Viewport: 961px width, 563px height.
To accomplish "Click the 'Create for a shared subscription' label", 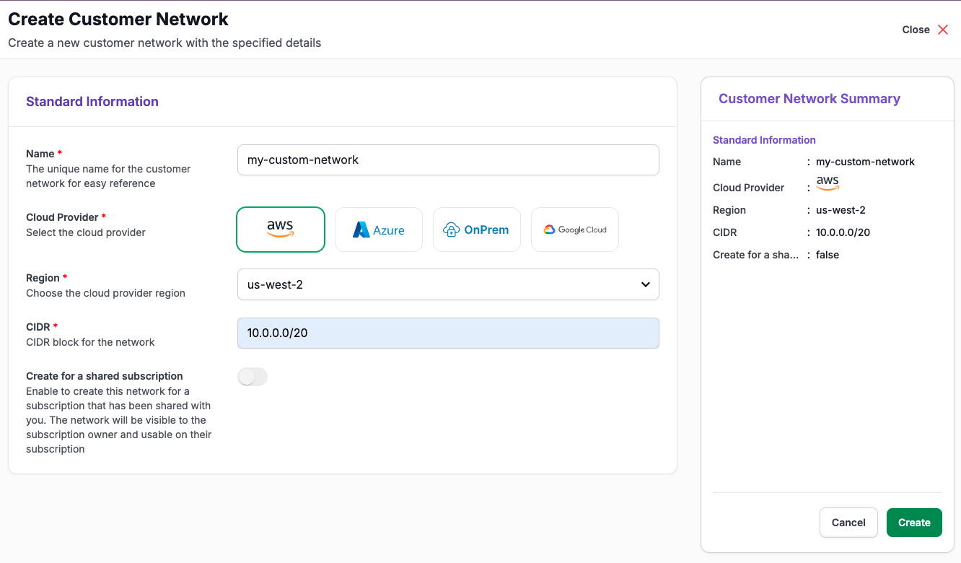I will (105, 376).
